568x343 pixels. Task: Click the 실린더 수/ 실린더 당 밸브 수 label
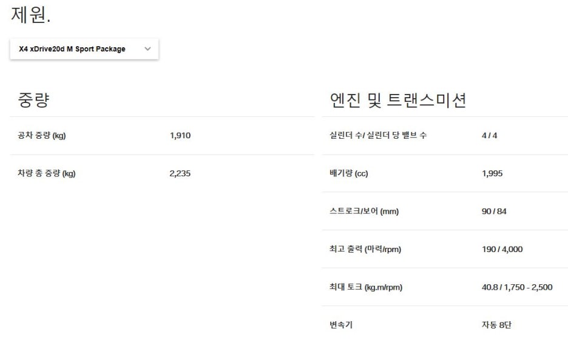point(378,135)
